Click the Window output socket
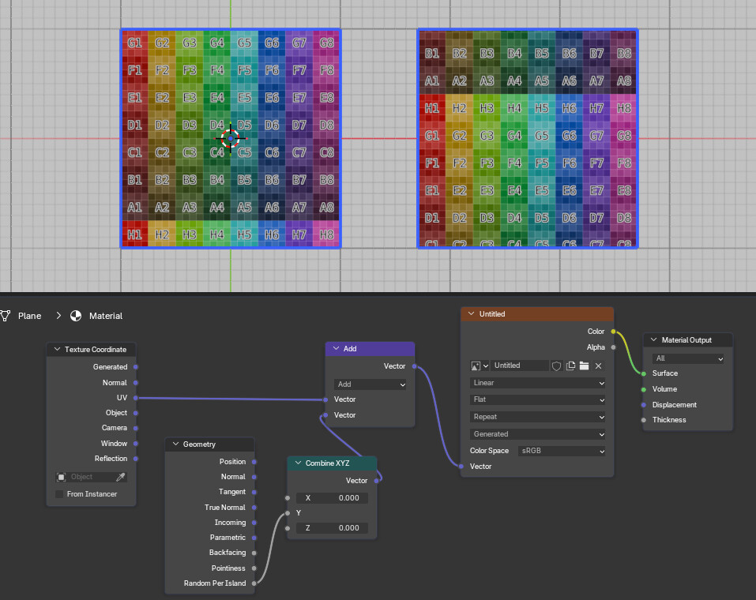The width and height of the screenshot is (756, 600). 136,444
